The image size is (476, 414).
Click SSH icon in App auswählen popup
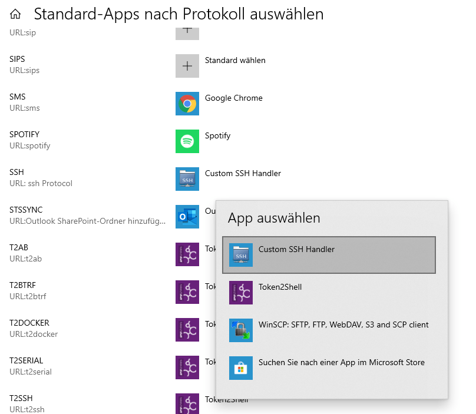[x=241, y=255]
